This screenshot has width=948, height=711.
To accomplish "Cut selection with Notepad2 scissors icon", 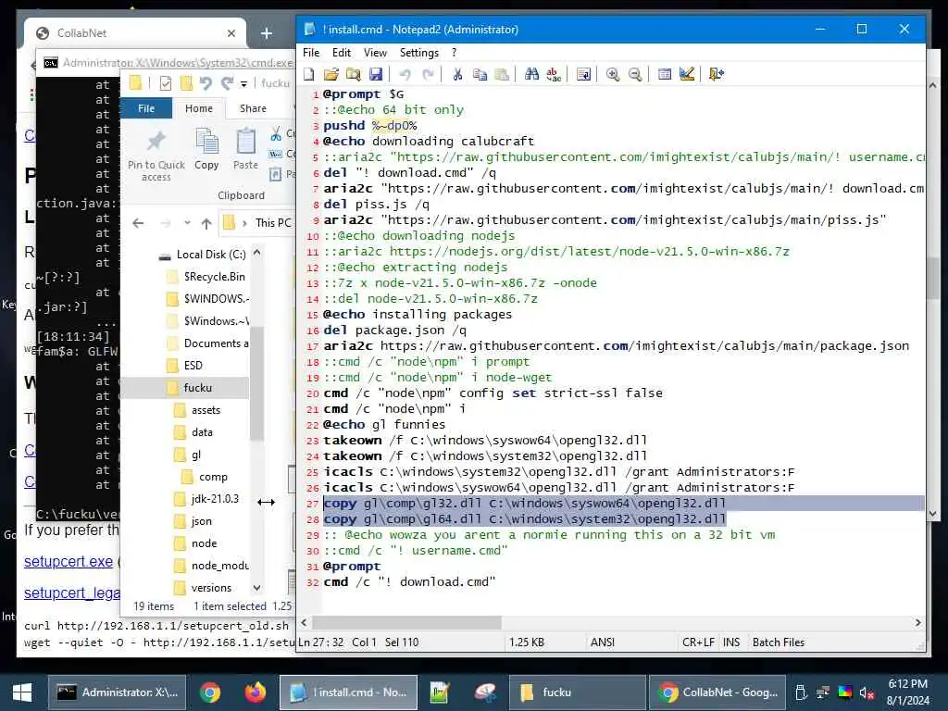I will [457, 74].
